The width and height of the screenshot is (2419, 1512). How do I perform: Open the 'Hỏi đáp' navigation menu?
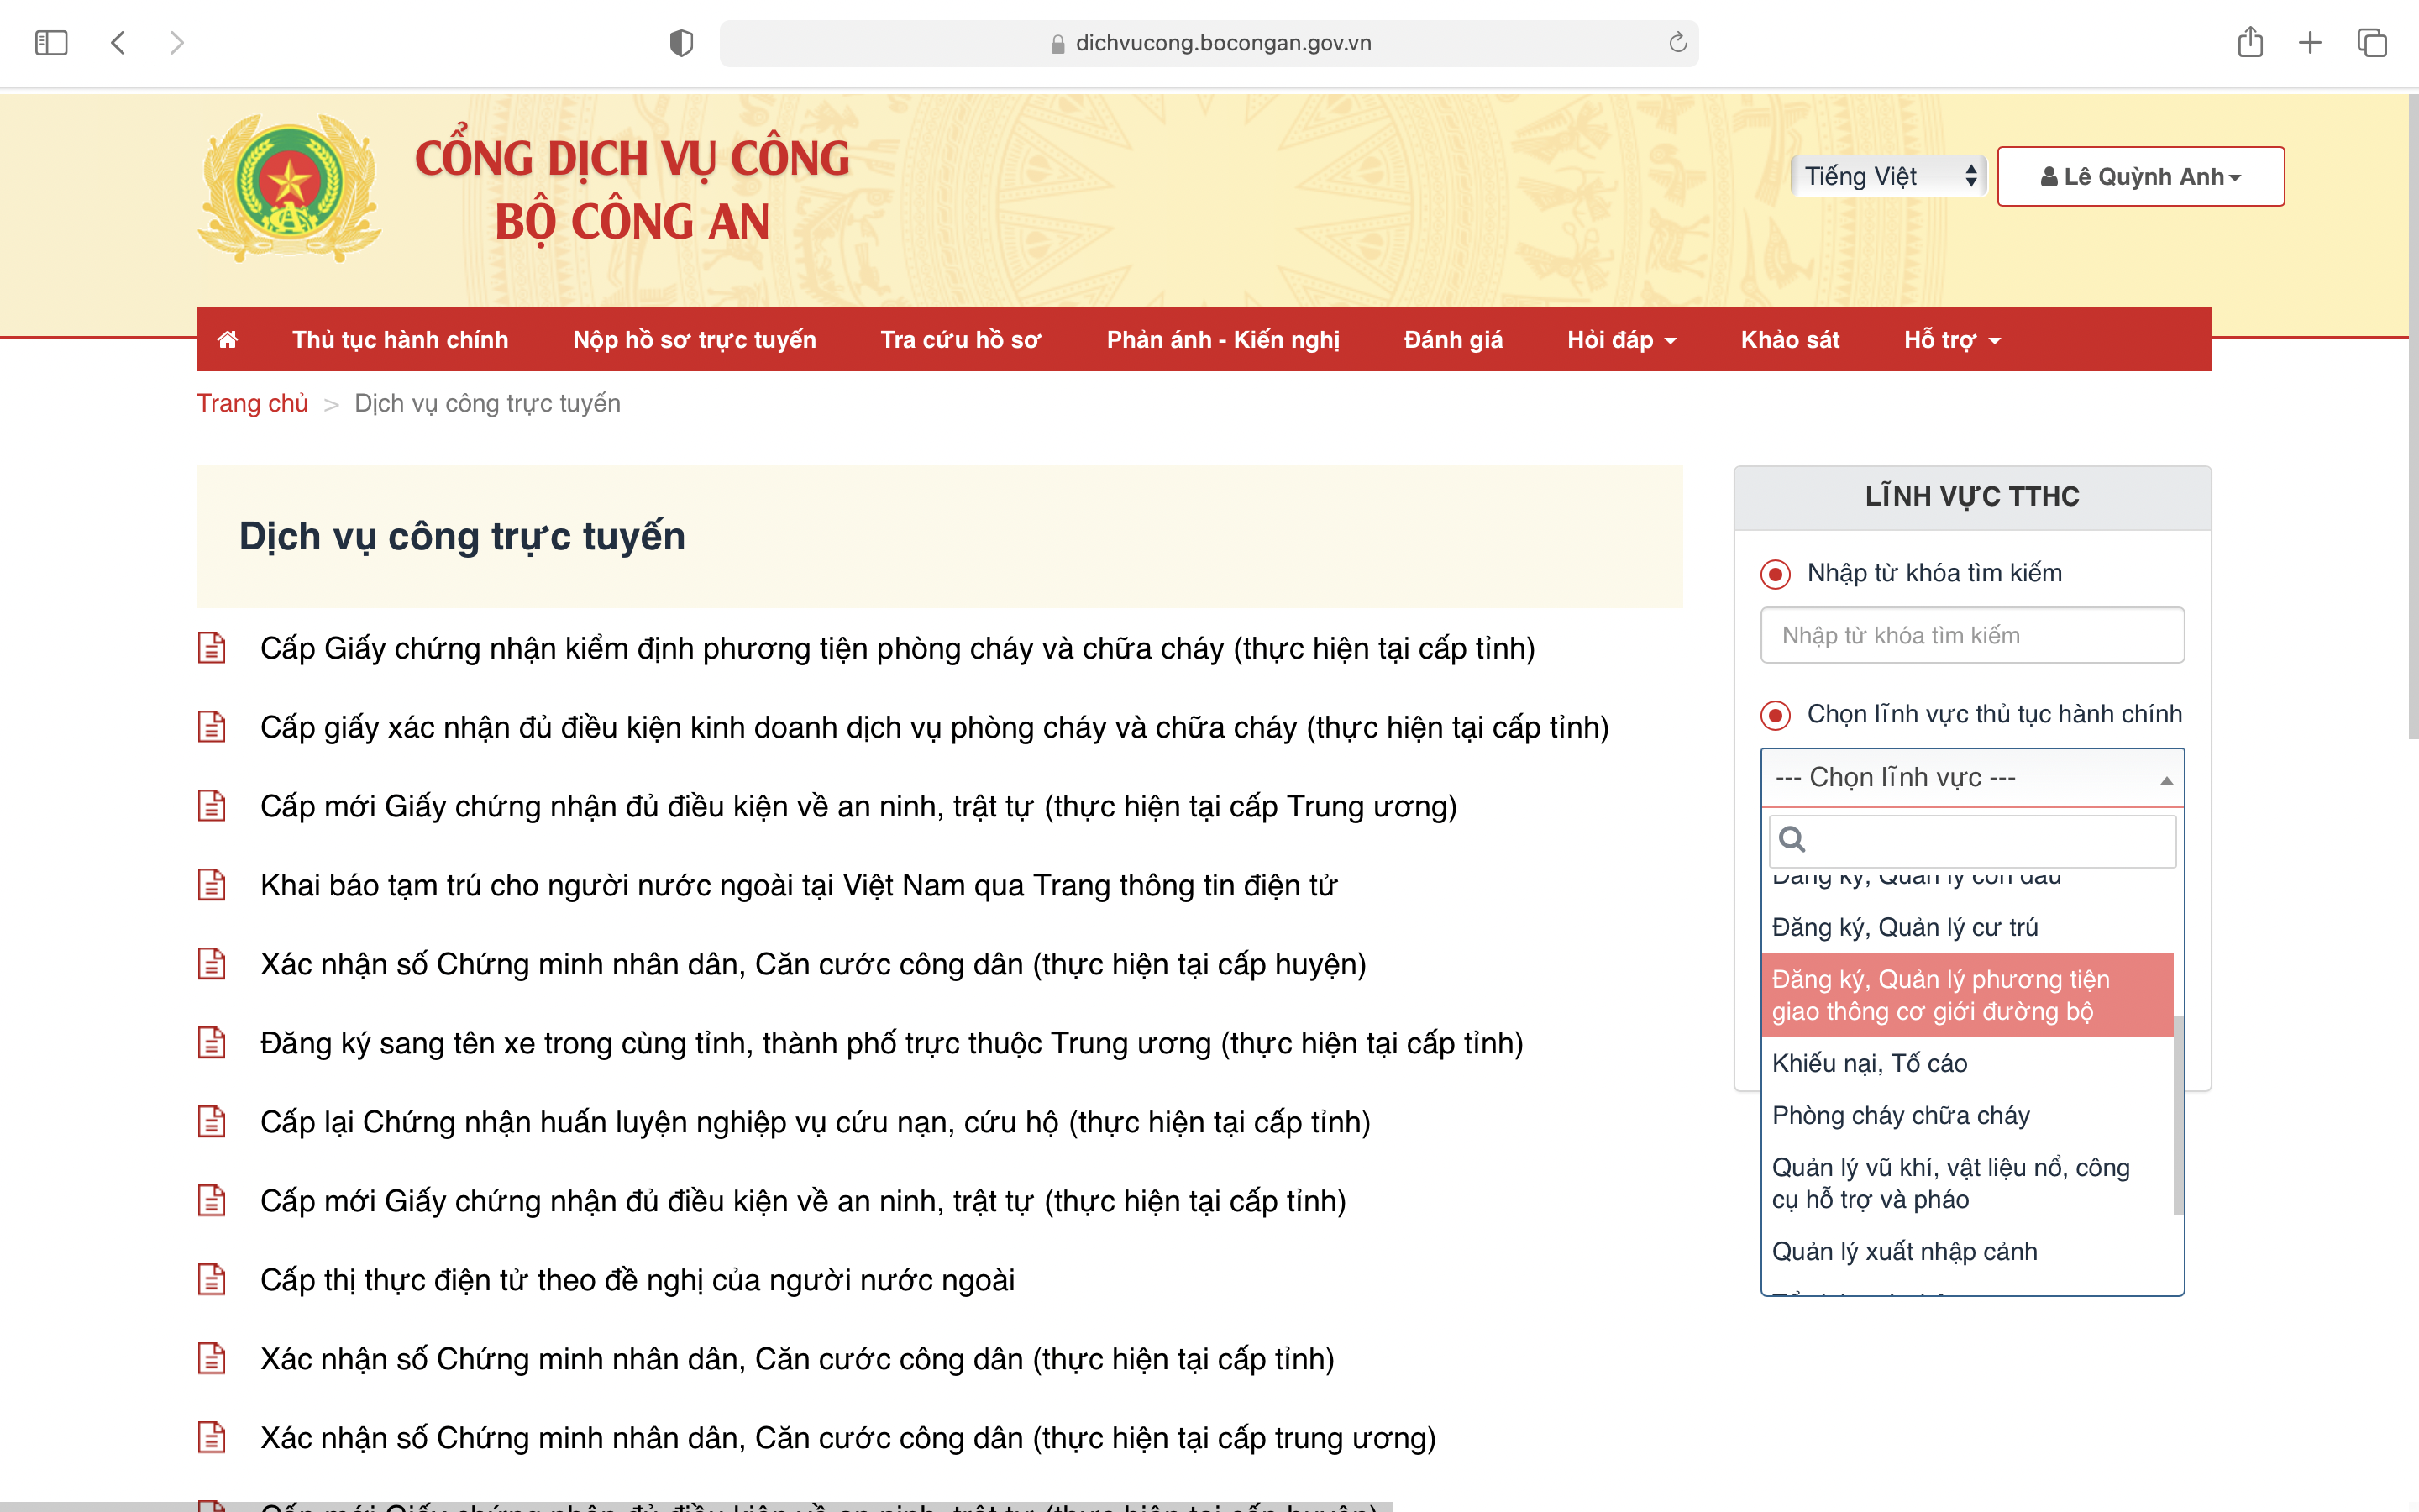pyautogui.click(x=1620, y=340)
